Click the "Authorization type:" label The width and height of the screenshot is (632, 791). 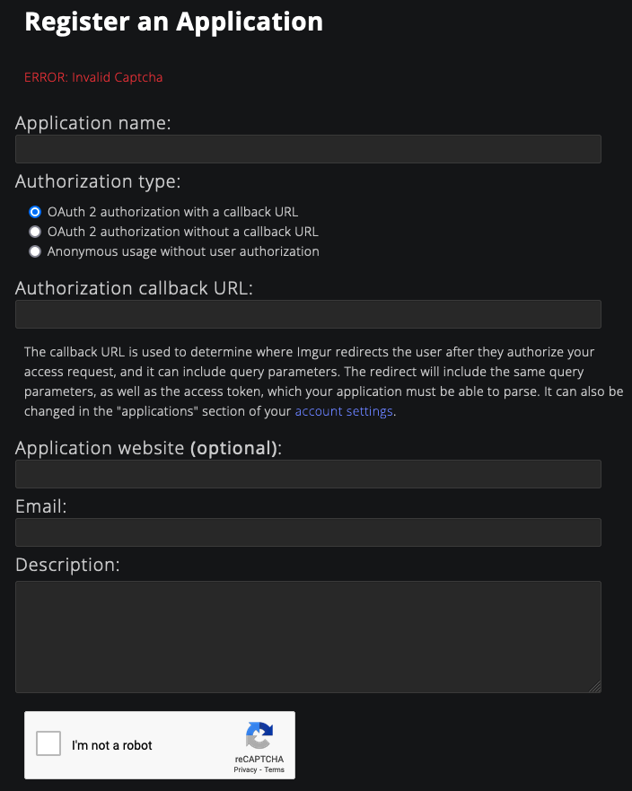click(98, 181)
